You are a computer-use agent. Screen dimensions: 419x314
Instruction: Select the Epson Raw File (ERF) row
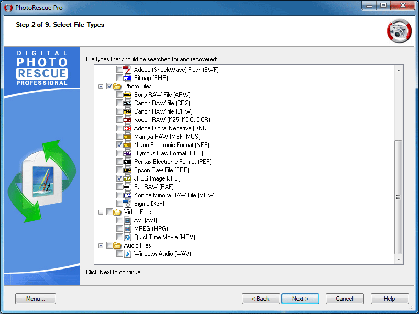[x=161, y=170]
